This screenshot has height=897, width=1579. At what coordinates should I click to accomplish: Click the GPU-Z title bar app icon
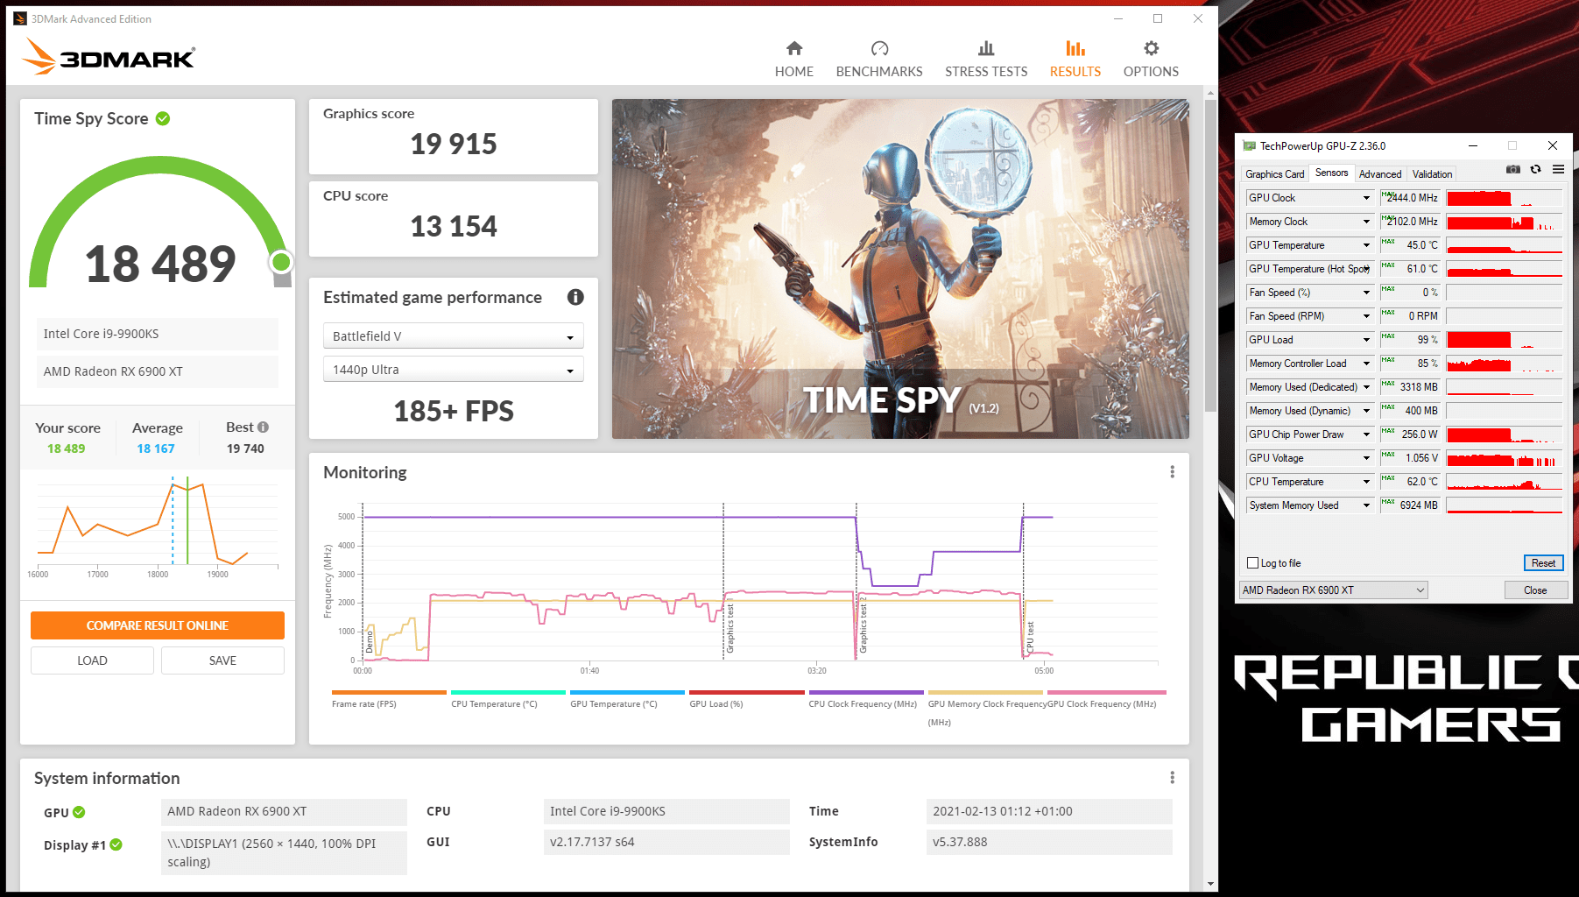coord(1250,145)
